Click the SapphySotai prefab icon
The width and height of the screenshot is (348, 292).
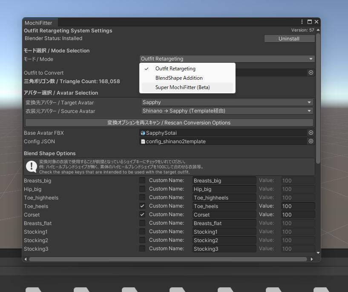click(x=143, y=133)
